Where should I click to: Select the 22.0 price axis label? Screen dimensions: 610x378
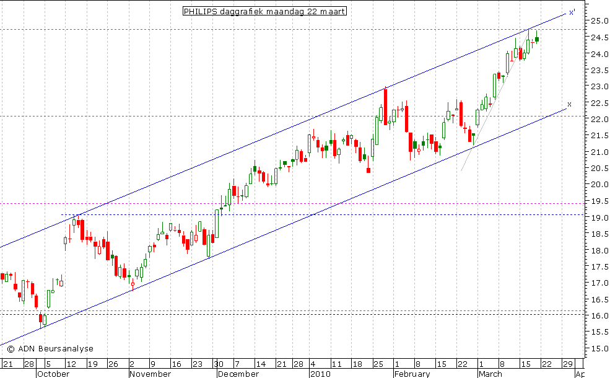tap(599, 119)
